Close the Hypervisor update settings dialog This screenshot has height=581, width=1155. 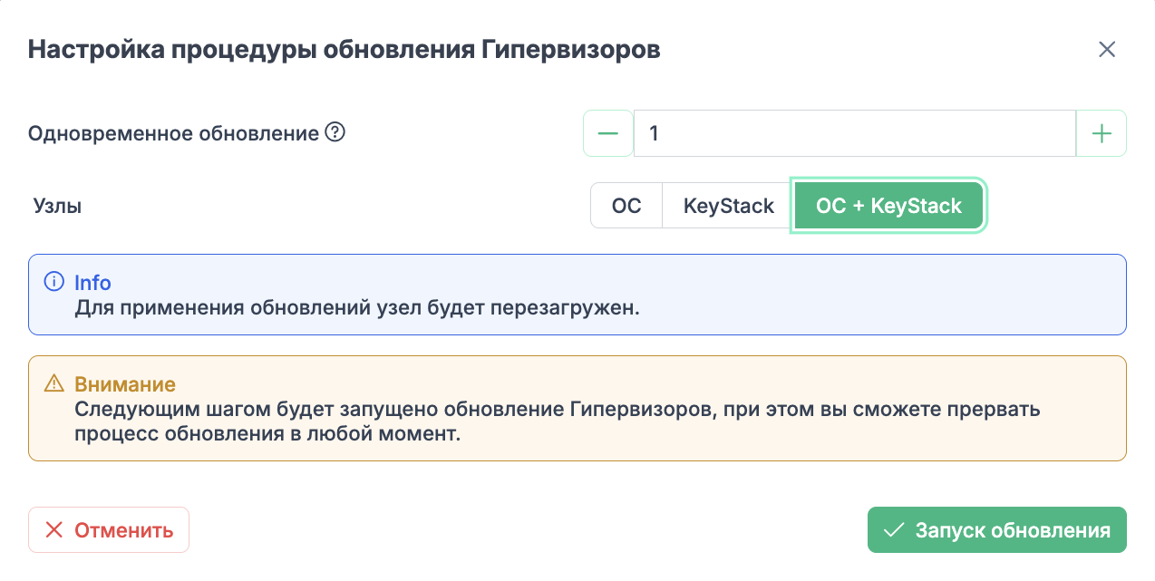1106,49
